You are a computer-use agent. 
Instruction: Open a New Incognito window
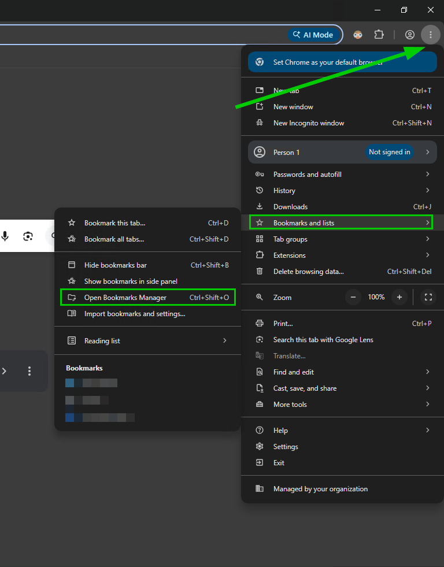click(342, 123)
